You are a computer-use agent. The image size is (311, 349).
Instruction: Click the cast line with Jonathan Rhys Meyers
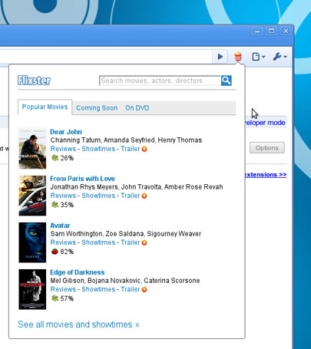[x=137, y=187]
